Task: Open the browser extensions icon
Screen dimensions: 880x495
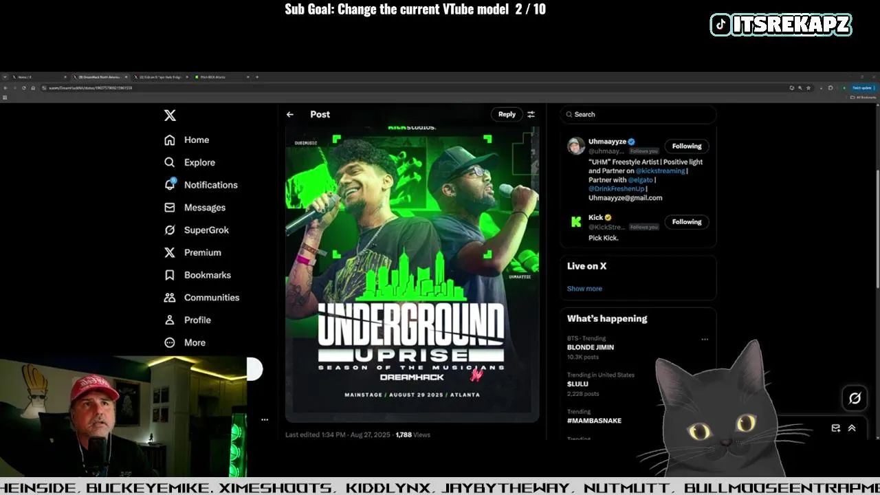Action: point(830,88)
